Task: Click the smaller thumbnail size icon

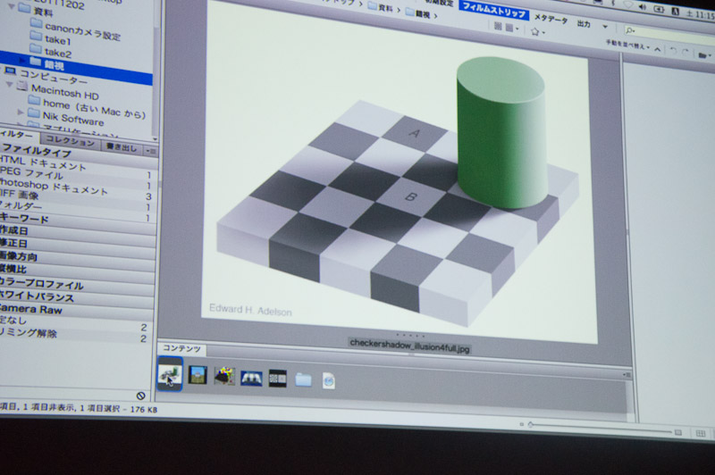Action: [522, 424]
